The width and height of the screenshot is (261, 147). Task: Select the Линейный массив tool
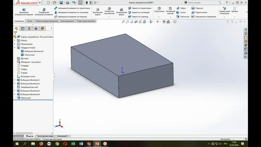point(170,10)
